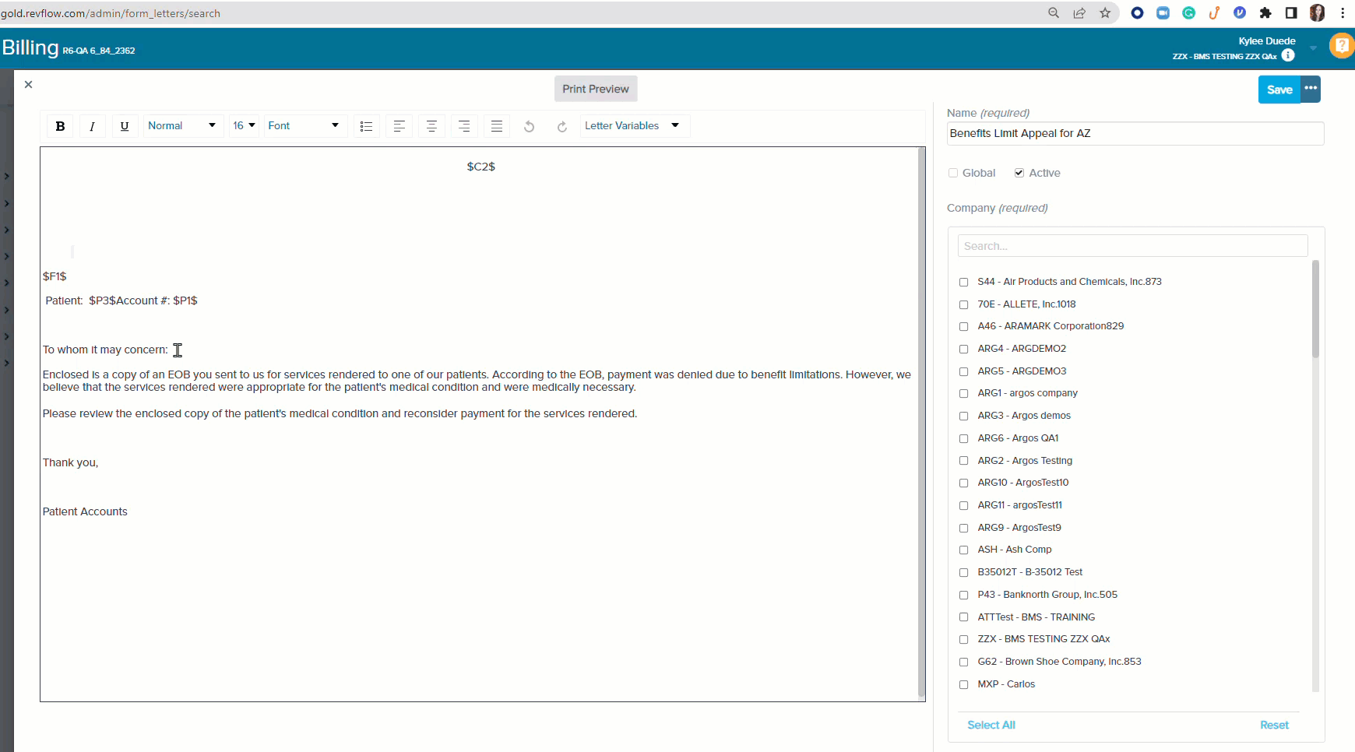This screenshot has height=752, width=1355.
Task: Justify the text alignment
Action: pos(497,126)
